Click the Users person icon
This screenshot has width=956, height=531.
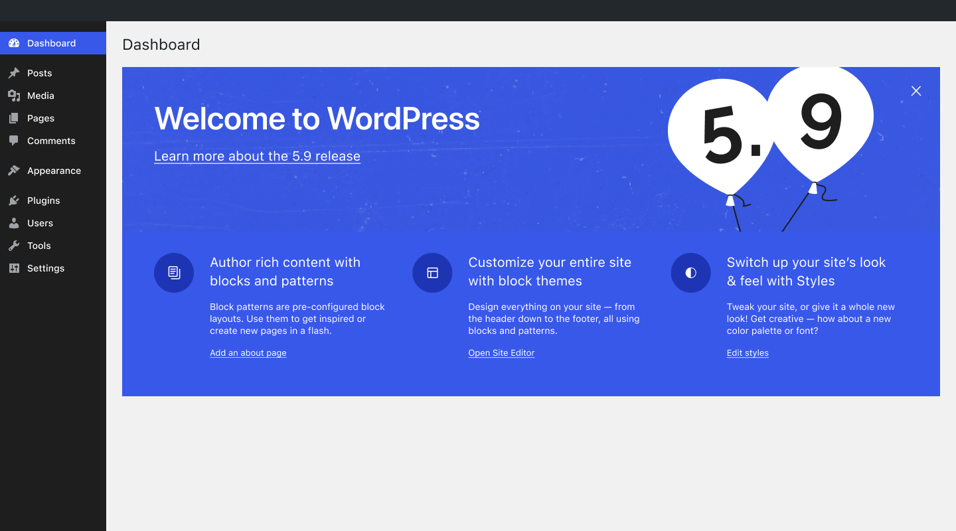point(14,223)
